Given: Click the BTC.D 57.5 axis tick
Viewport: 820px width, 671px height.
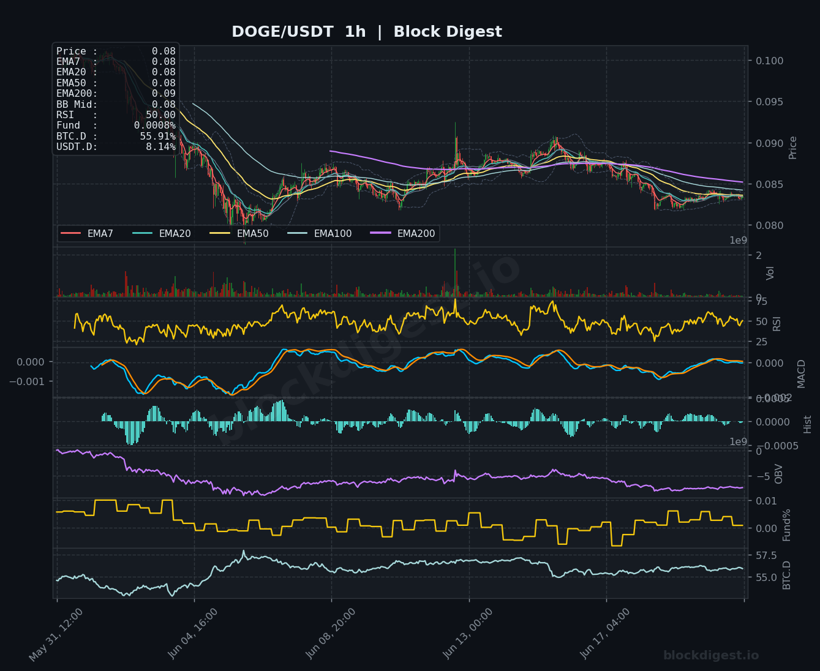Looking at the screenshot, I should (x=766, y=556).
